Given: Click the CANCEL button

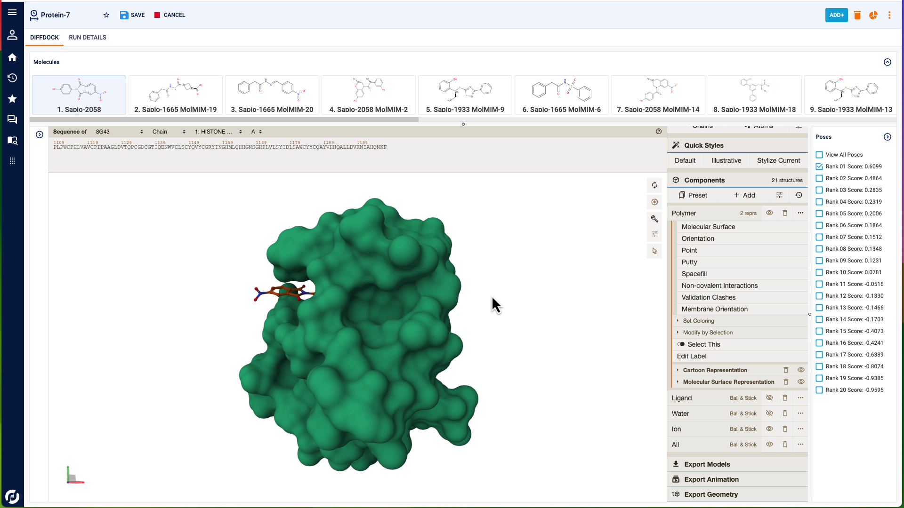Looking at the screenshot, I should 170,15.
